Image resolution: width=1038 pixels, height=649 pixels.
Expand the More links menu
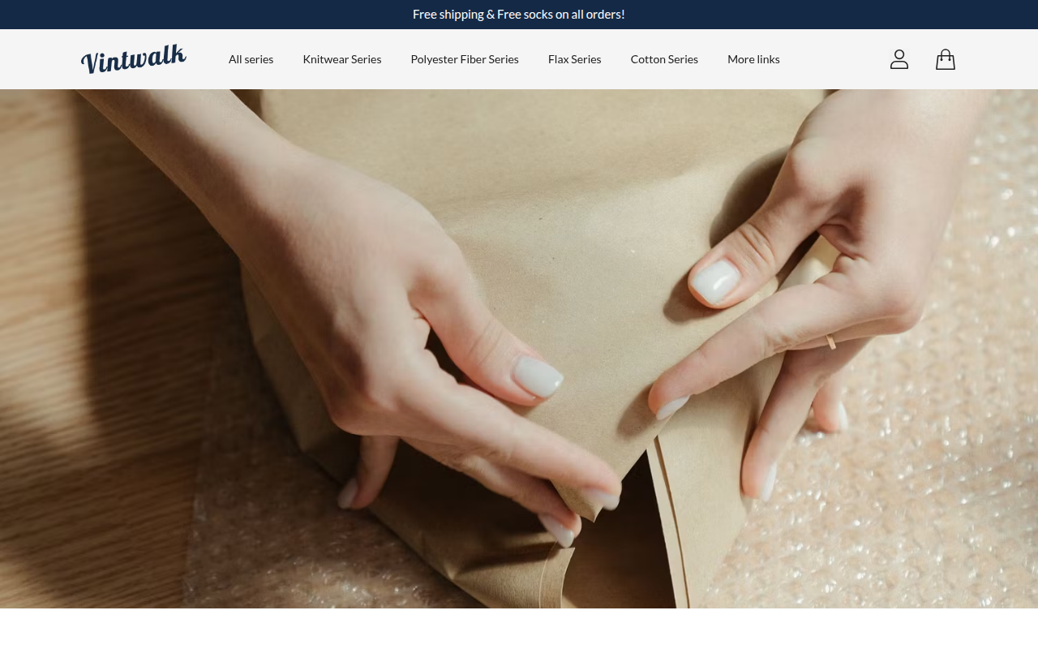(x=753, y=59)
